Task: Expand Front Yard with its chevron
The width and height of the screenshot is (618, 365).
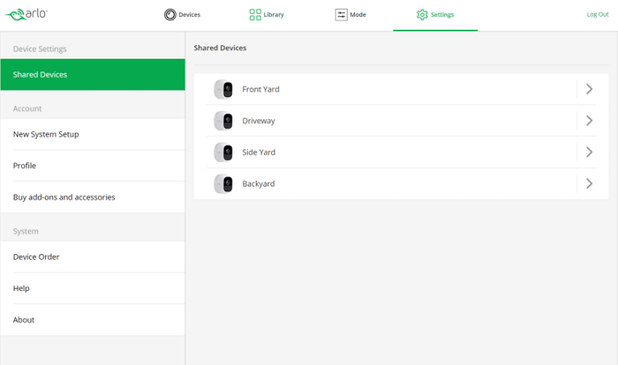Action: point(589,89)
